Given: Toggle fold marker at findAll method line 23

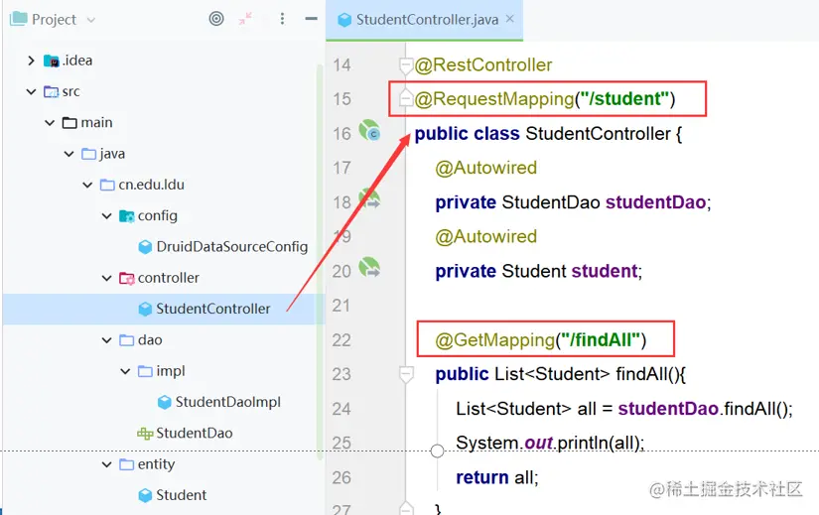Looking at the screenshot, I should pos(406,374).
